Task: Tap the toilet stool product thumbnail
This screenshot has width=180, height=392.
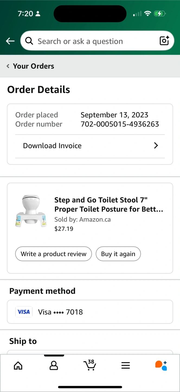Action: click(31, 211)
